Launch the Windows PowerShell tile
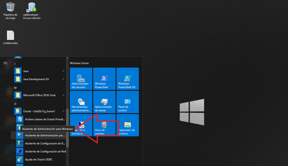The height and width of the screenshot is (166, 288). click(104, 79)
